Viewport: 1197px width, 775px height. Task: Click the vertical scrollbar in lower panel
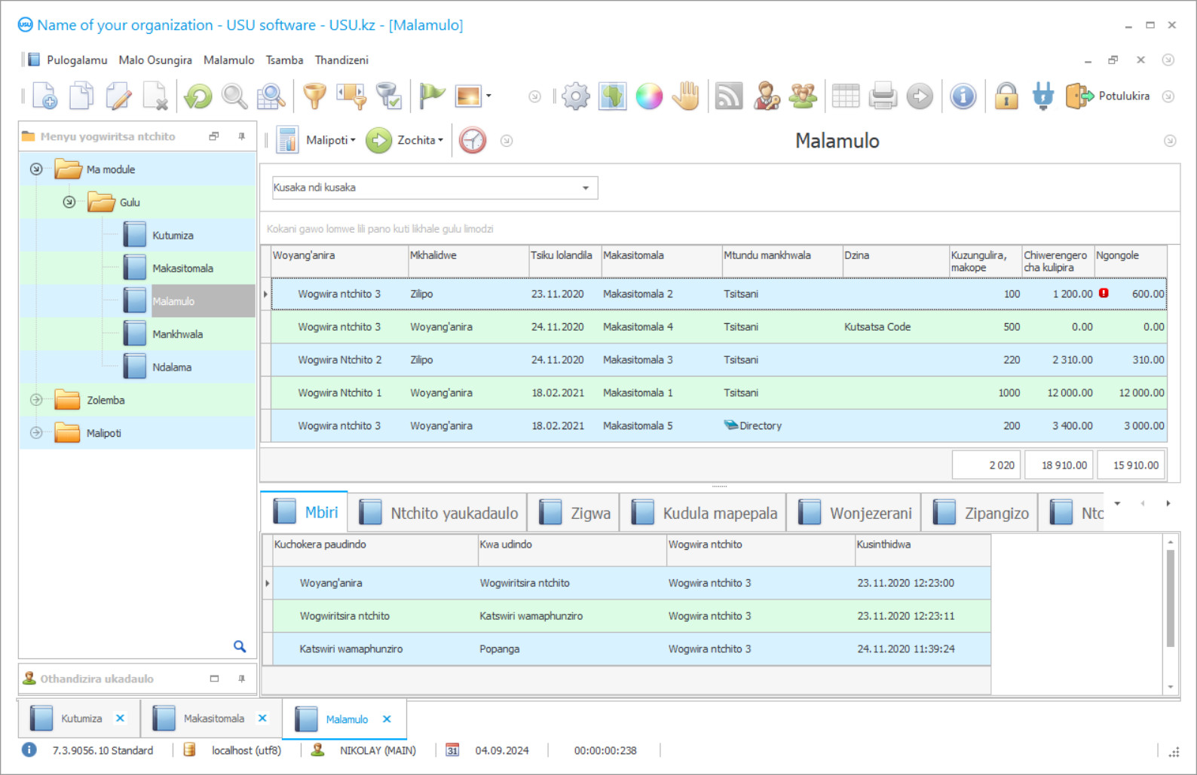point(1170,599)
